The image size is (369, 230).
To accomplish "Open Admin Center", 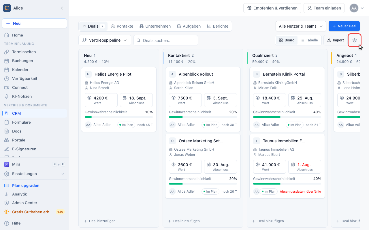I will click(35, 203).
